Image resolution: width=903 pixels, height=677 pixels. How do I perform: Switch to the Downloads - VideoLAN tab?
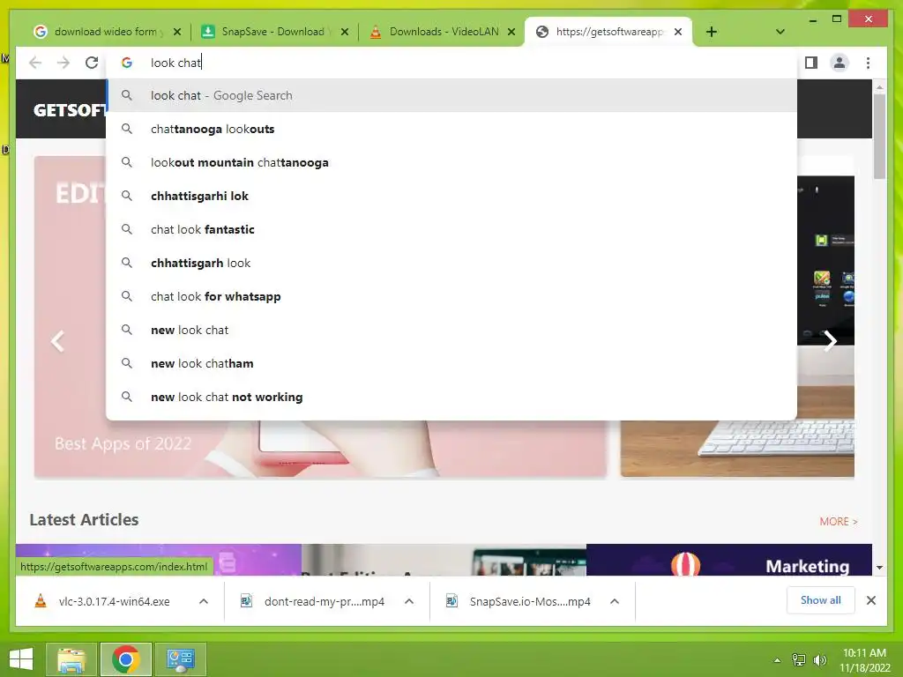point(442,32)
